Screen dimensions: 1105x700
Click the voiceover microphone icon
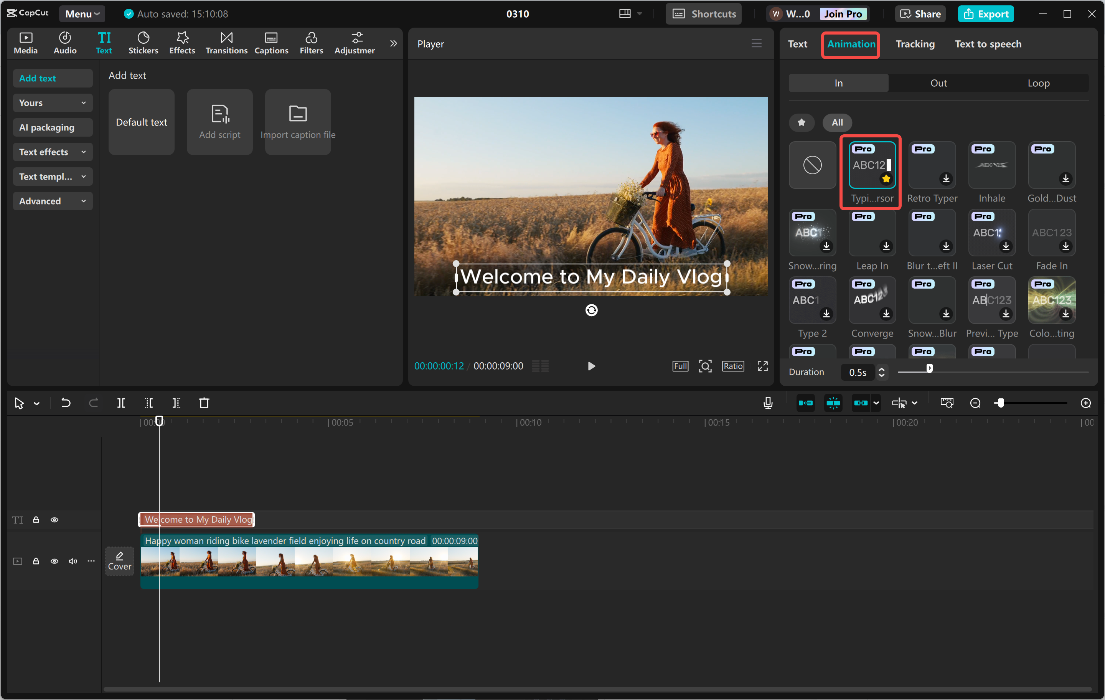pos(767,403)
